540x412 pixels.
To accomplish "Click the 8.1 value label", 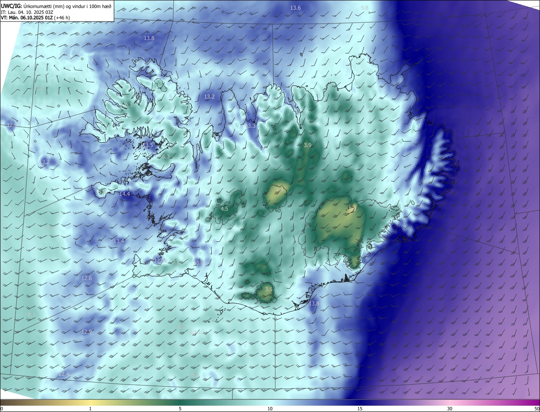I will pos(32,315).
